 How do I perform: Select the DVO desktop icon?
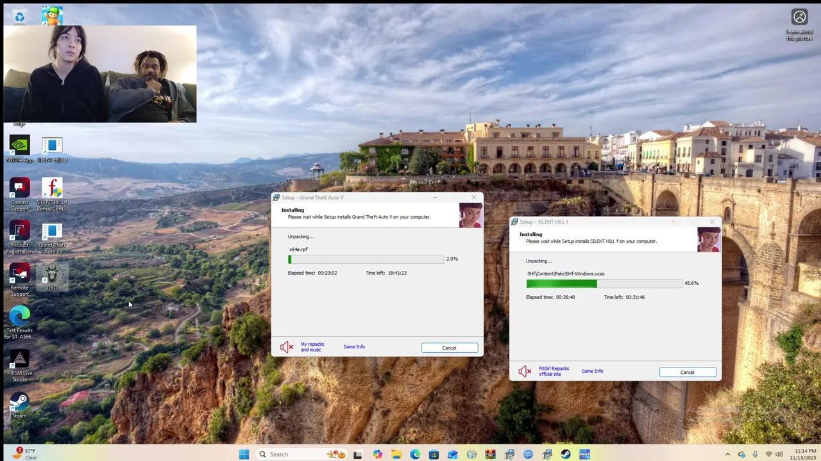(x=52, y=277)
